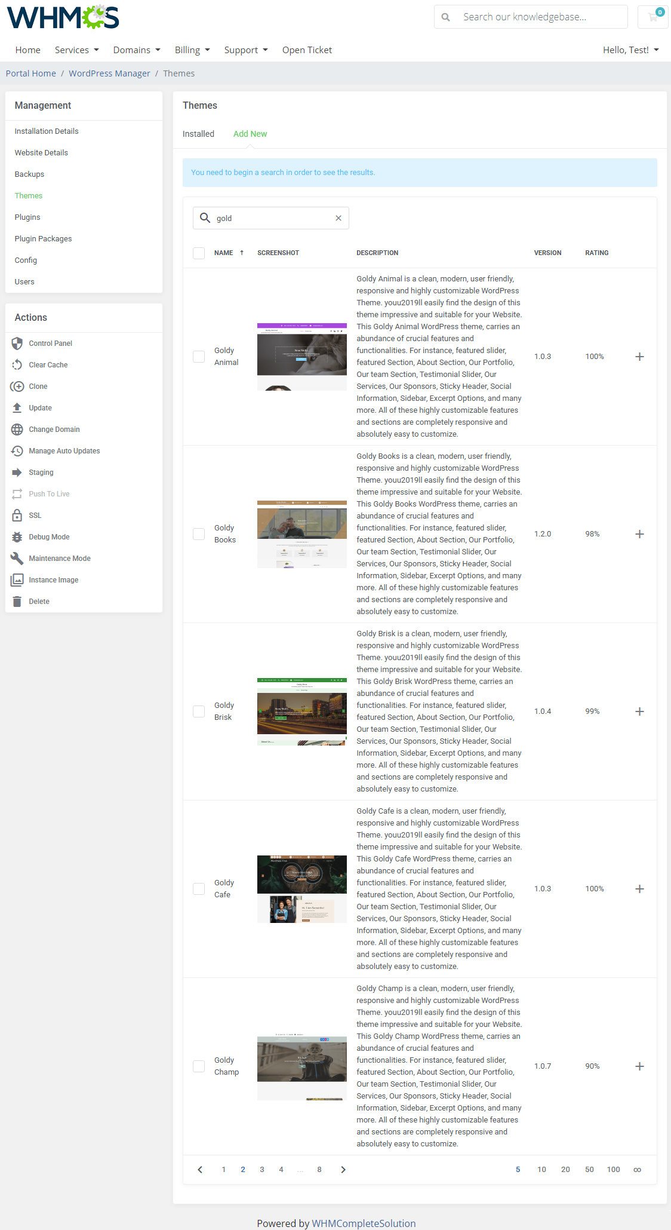Toggle the select-all themes checkbox
The image size is (671, 1230).
point(199,253)
